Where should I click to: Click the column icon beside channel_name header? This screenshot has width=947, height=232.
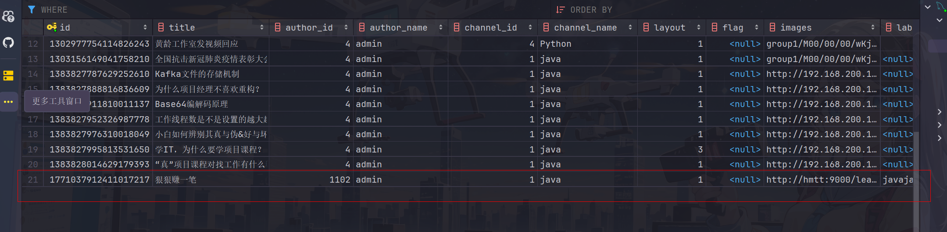pos(546,27)
